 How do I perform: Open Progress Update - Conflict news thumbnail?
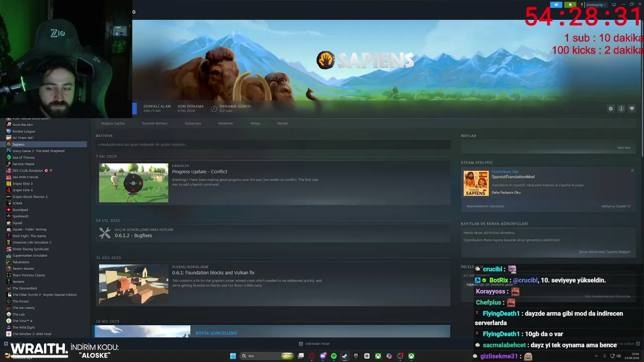(134, 183)
